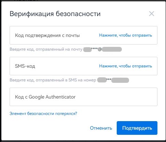Focus the Код подтверждения с почты field
166x142 pixels.
pyautogui.click(x=54, y=35)
